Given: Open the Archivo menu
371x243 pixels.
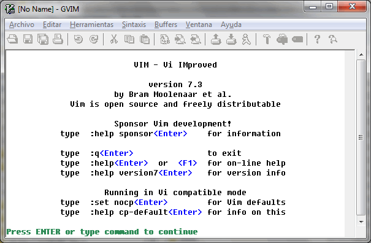Looking at the screenshot, I should tap(21, 25).
